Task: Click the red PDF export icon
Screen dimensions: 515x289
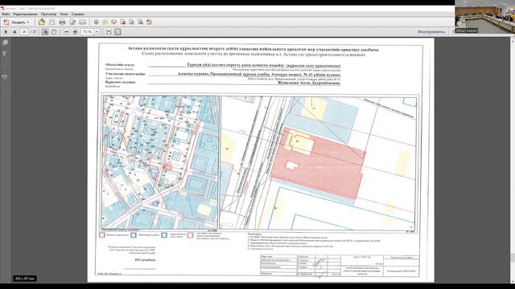Action: point(123,22)
